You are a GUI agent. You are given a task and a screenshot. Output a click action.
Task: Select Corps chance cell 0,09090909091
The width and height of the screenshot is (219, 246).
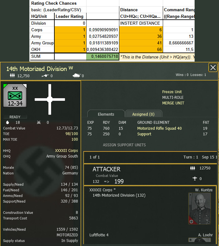(x=103, y=30)
